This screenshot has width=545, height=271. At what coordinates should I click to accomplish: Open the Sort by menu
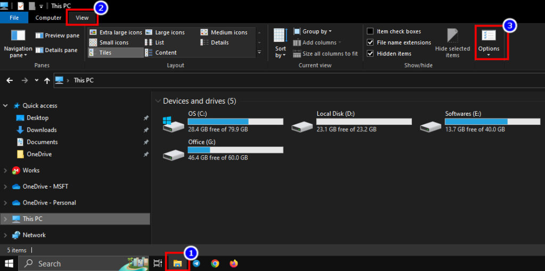[x=280, y=44]
